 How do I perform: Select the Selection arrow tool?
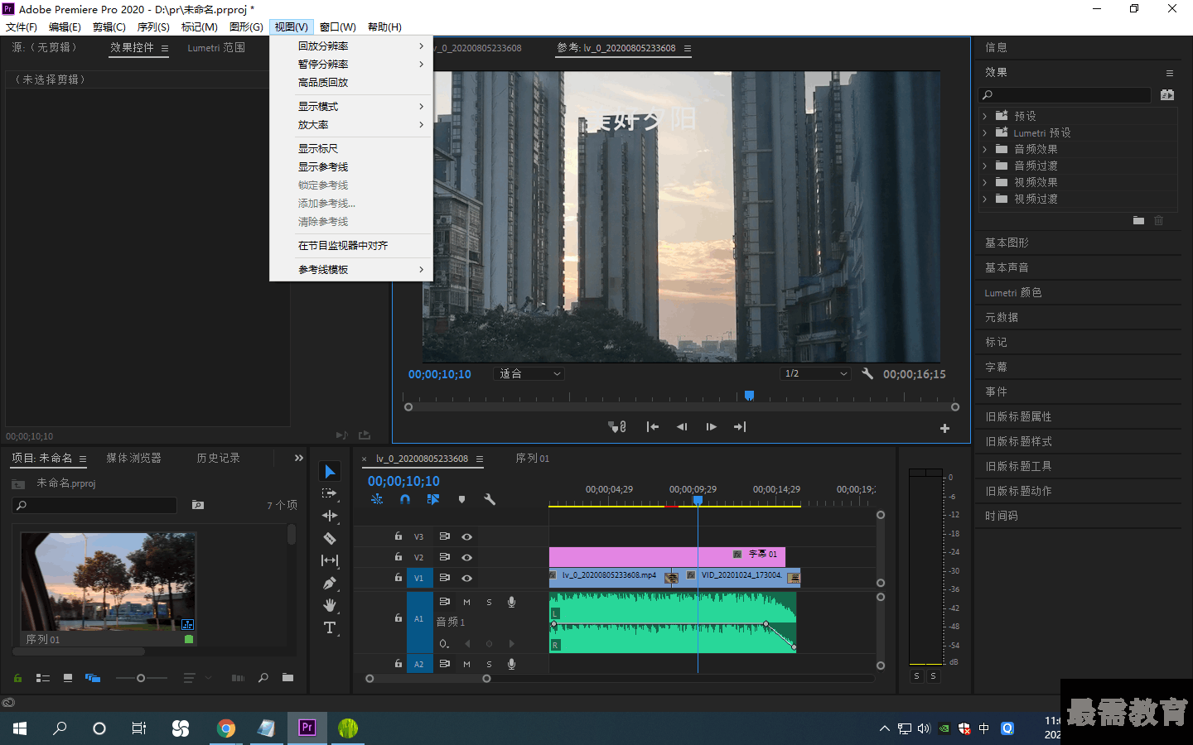pyautogui.click(x=330, y=471)
